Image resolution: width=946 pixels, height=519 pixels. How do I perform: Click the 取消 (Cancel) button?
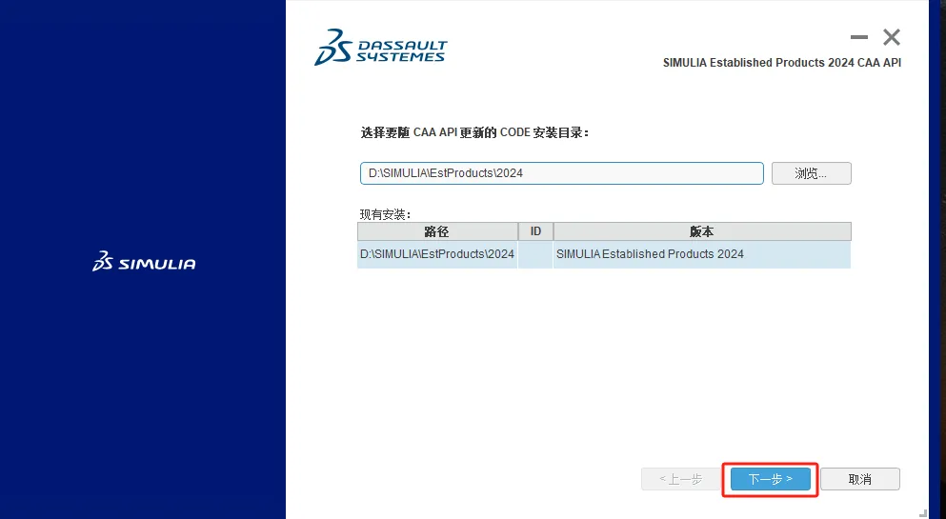point(859,479)
